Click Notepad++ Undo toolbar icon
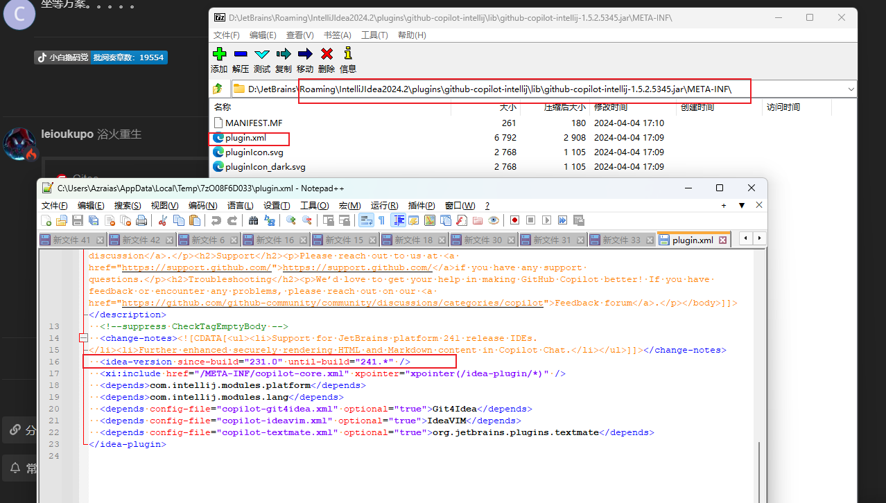 coord(216,220)
